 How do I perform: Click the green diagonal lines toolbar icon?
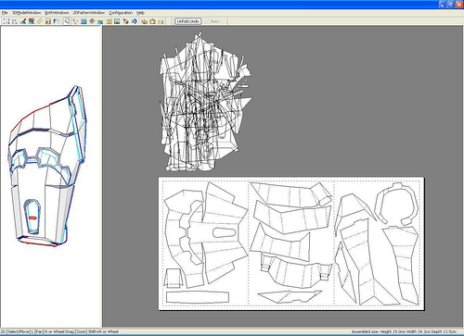point(40,21)
